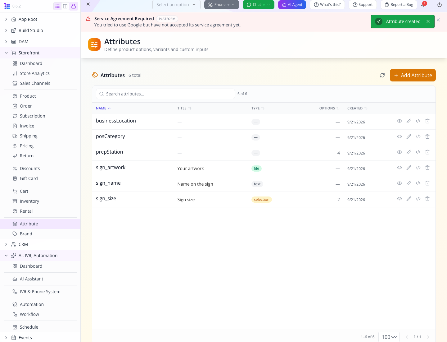Delete the sign_name attribute
The image size is (447, 342).
pos(427,183)
